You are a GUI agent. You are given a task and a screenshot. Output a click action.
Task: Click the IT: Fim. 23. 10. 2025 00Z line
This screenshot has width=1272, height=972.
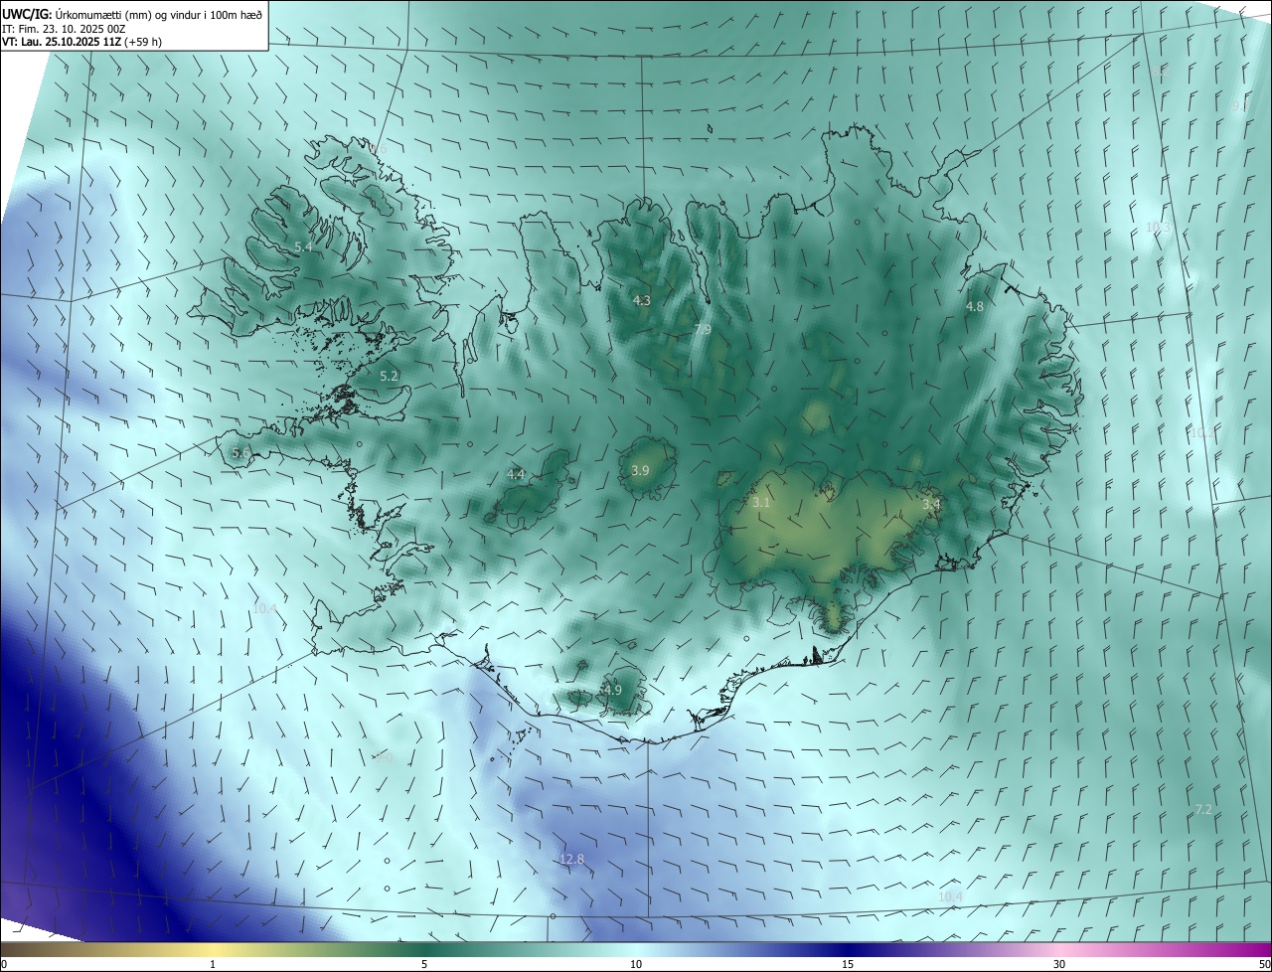(x=65, y=29)
